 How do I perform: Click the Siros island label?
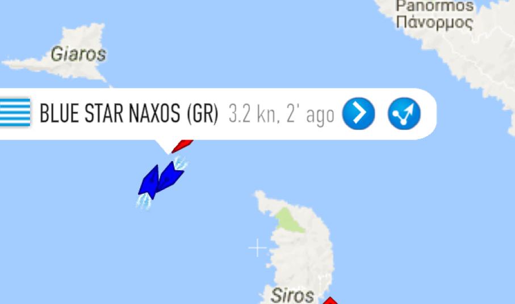[292, 295]
